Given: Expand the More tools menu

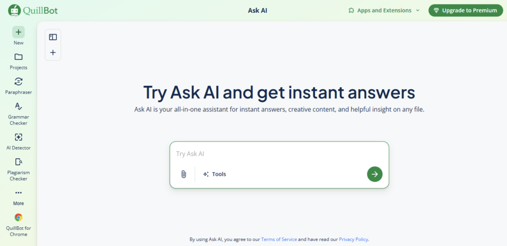Looking at the screenshot, I should tap(18, 193).
